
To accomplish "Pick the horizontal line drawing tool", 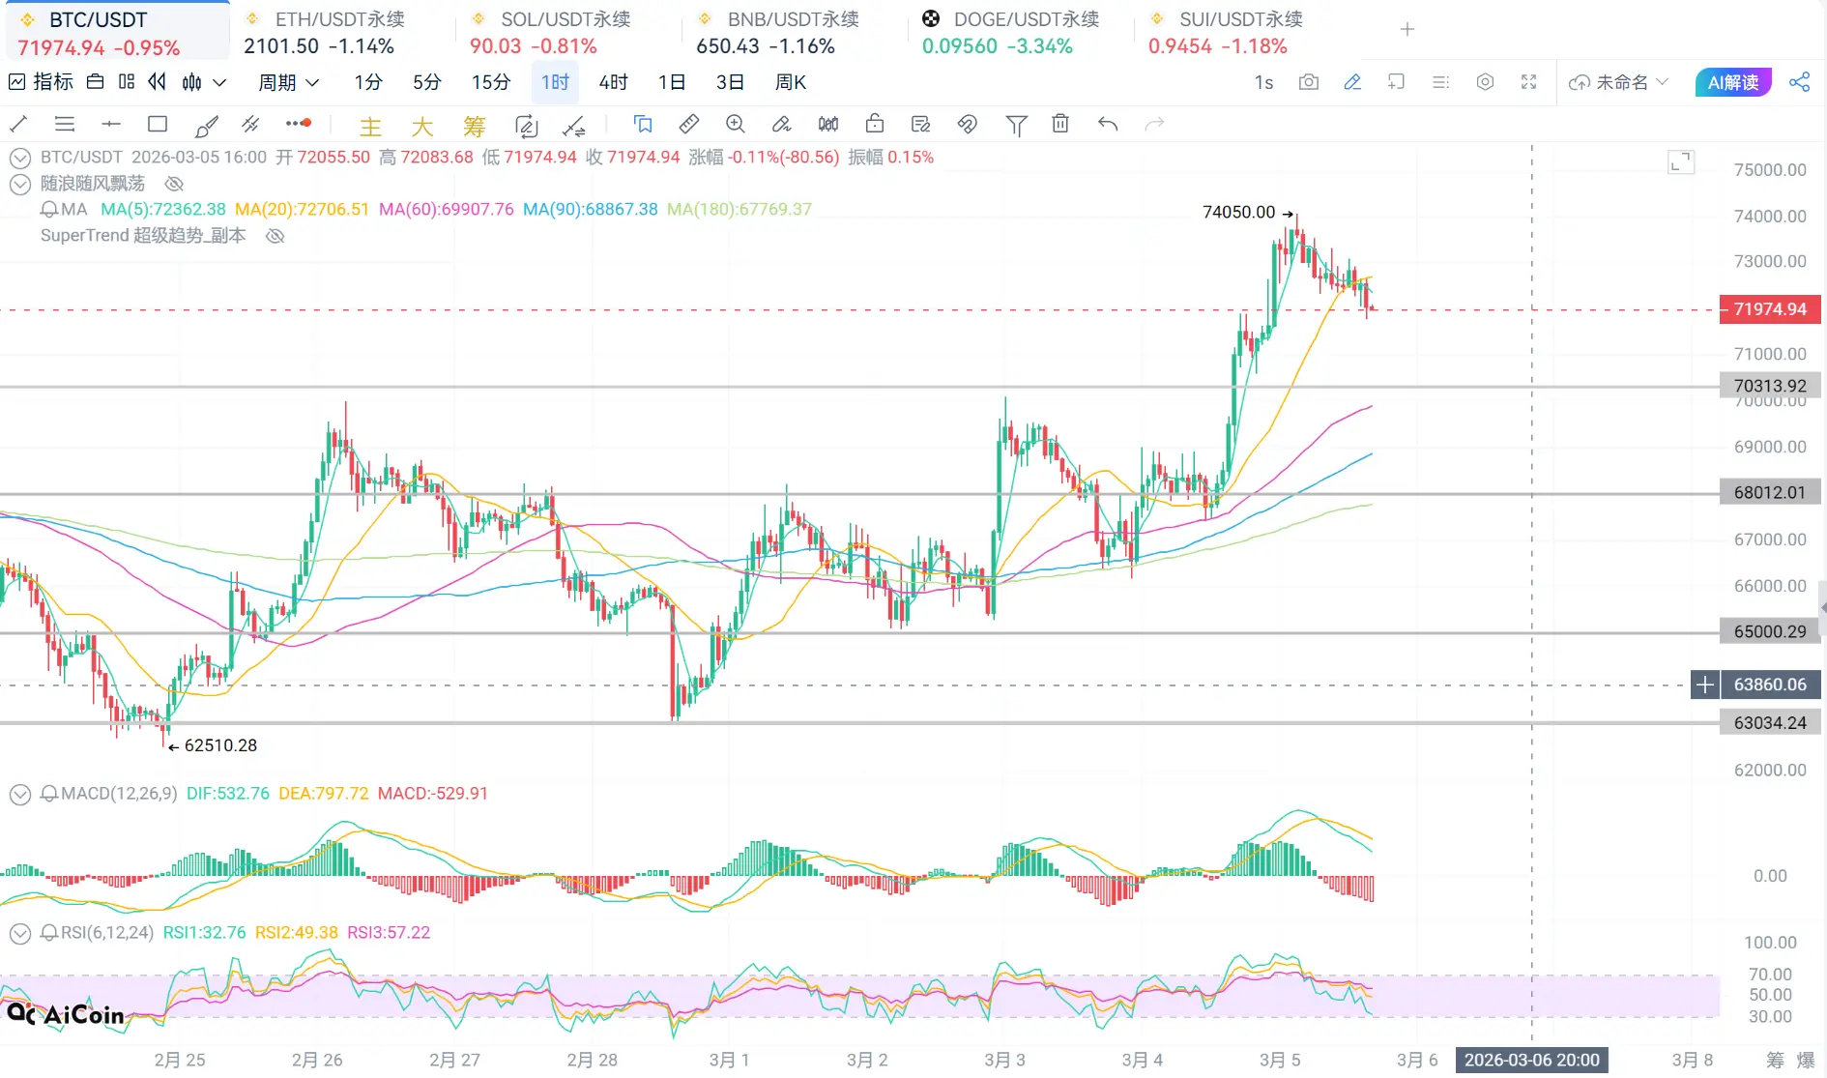I will pos(111,124).
